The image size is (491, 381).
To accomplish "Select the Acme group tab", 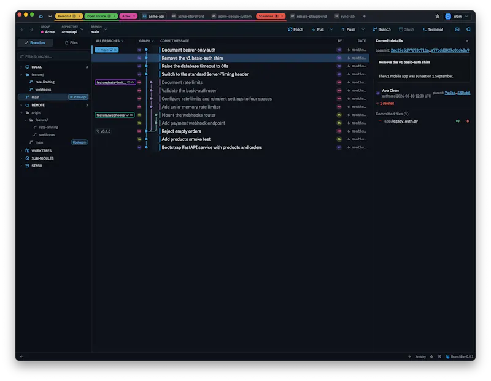I will (x=128, y=17).
